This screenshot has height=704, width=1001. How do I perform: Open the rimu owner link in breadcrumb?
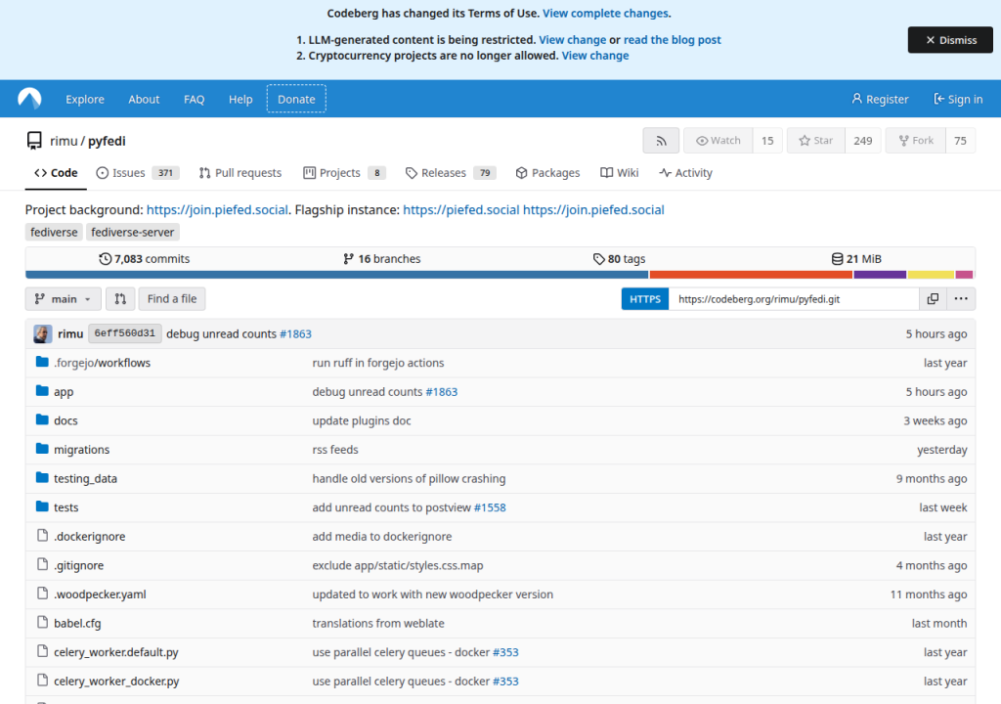[x=64, y=141]
